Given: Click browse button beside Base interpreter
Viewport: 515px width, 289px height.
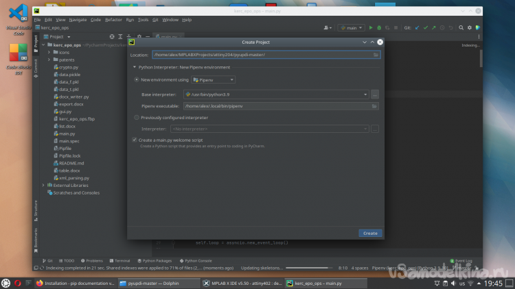Looking at the screenshot, I should [375, 94].
